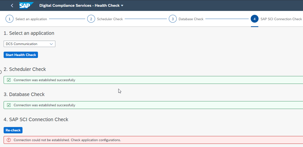
Task: Click the red error icon in SCI message
Action: (9, 140)
